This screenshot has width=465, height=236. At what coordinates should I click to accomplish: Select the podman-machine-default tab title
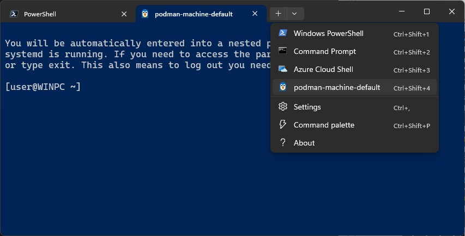[x=194, y=14]
